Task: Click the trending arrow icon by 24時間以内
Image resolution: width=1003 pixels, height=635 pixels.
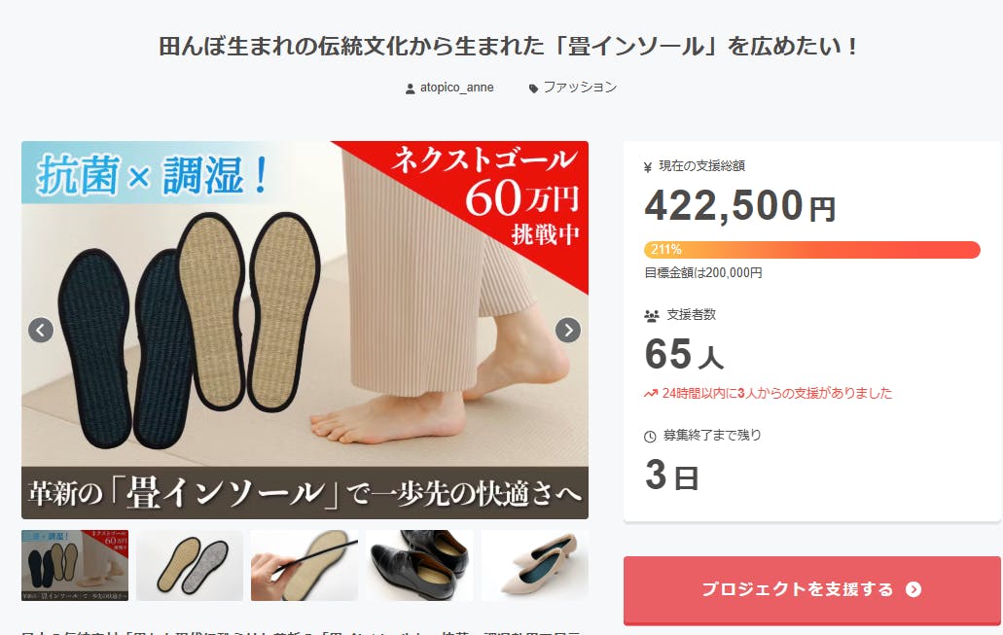Action: [x=651, y=393]
